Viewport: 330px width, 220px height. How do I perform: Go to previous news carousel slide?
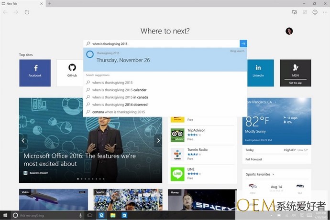(23, 141)
